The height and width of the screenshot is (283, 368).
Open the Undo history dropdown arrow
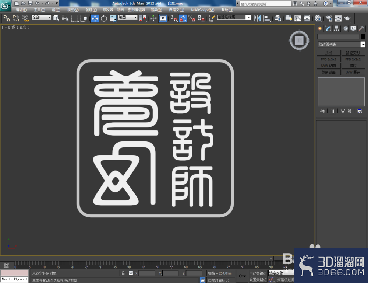tap(42, 3)
